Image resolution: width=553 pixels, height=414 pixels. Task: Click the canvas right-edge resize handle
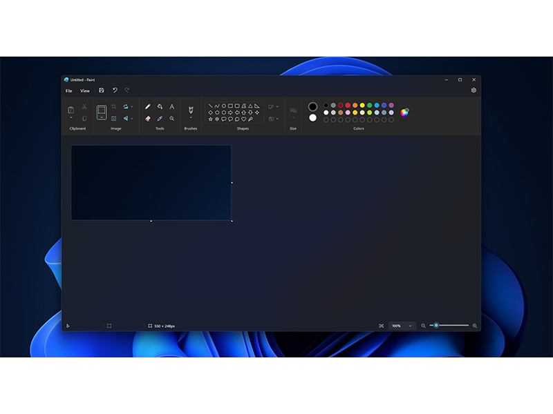click(232, 183)
